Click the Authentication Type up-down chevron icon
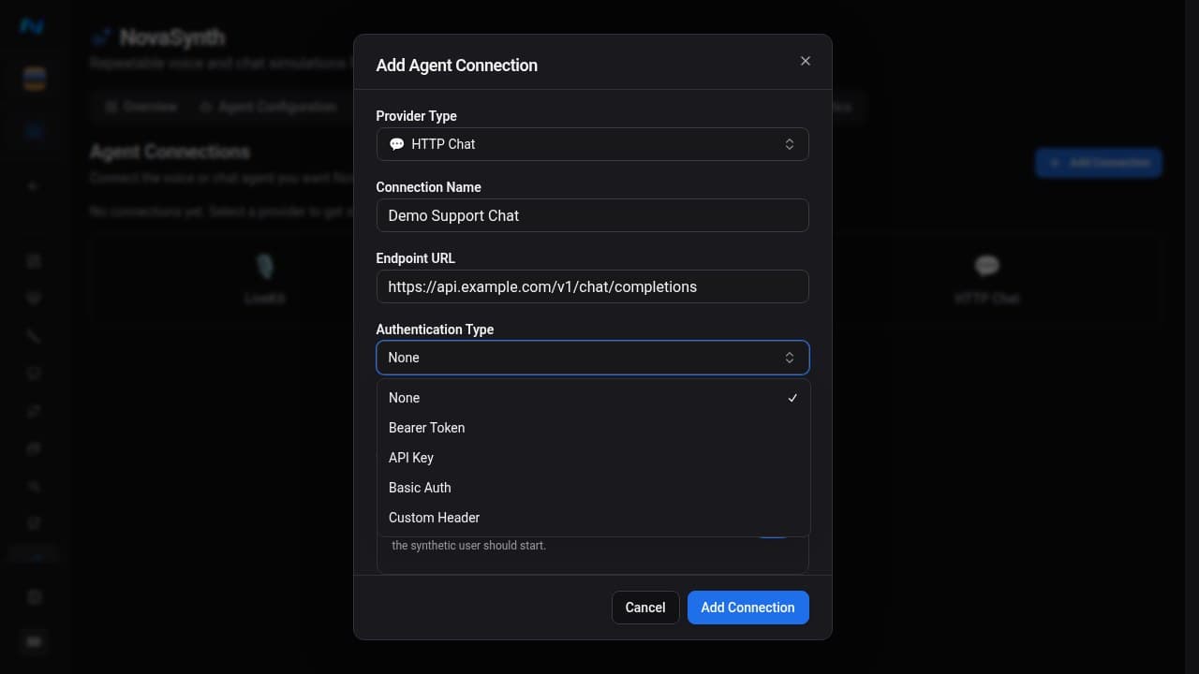This screenshot has height=674, width=1199. [790, 358]
